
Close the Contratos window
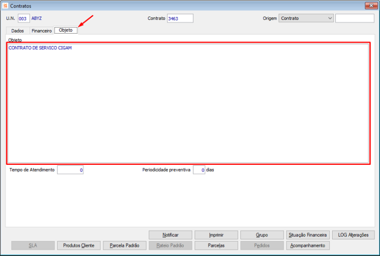[x=371, y=6]
